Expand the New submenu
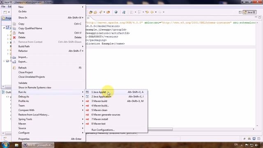 coord(48,7)
